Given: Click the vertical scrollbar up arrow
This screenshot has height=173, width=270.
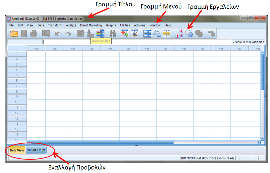Looking at the screenshot, I should pyautogui.click(x=262, y=53).
